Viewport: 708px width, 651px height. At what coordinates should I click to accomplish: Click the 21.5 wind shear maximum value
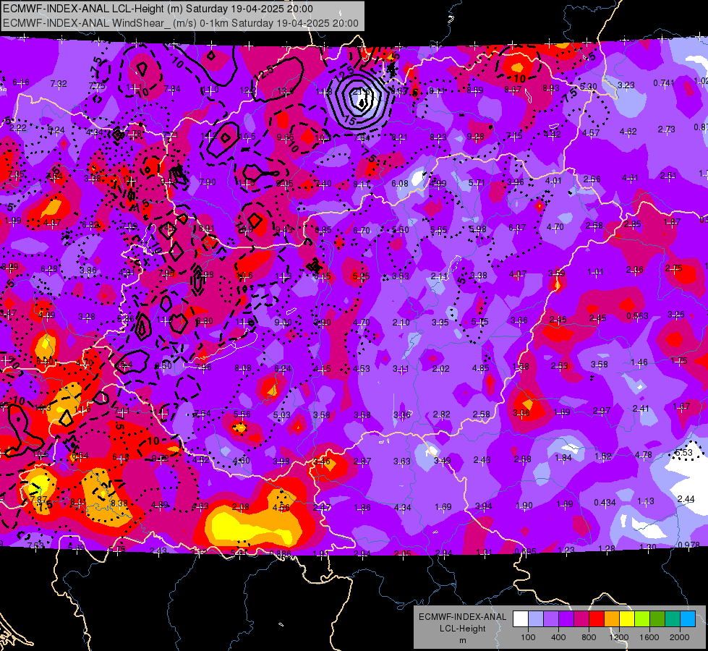361,92
